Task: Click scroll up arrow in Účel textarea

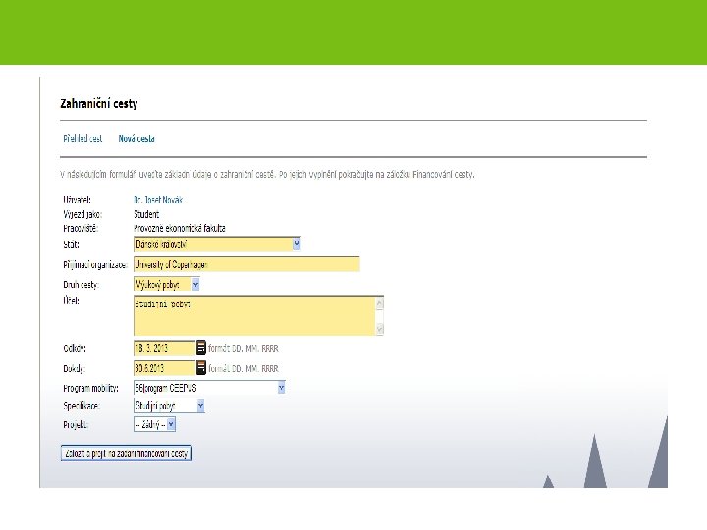Action: coord(380,304)
